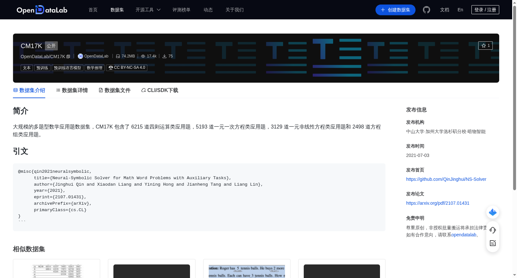Click the page vertical scrollbar
The height and width of the screenshot is (278, 517).
point(514,98)
